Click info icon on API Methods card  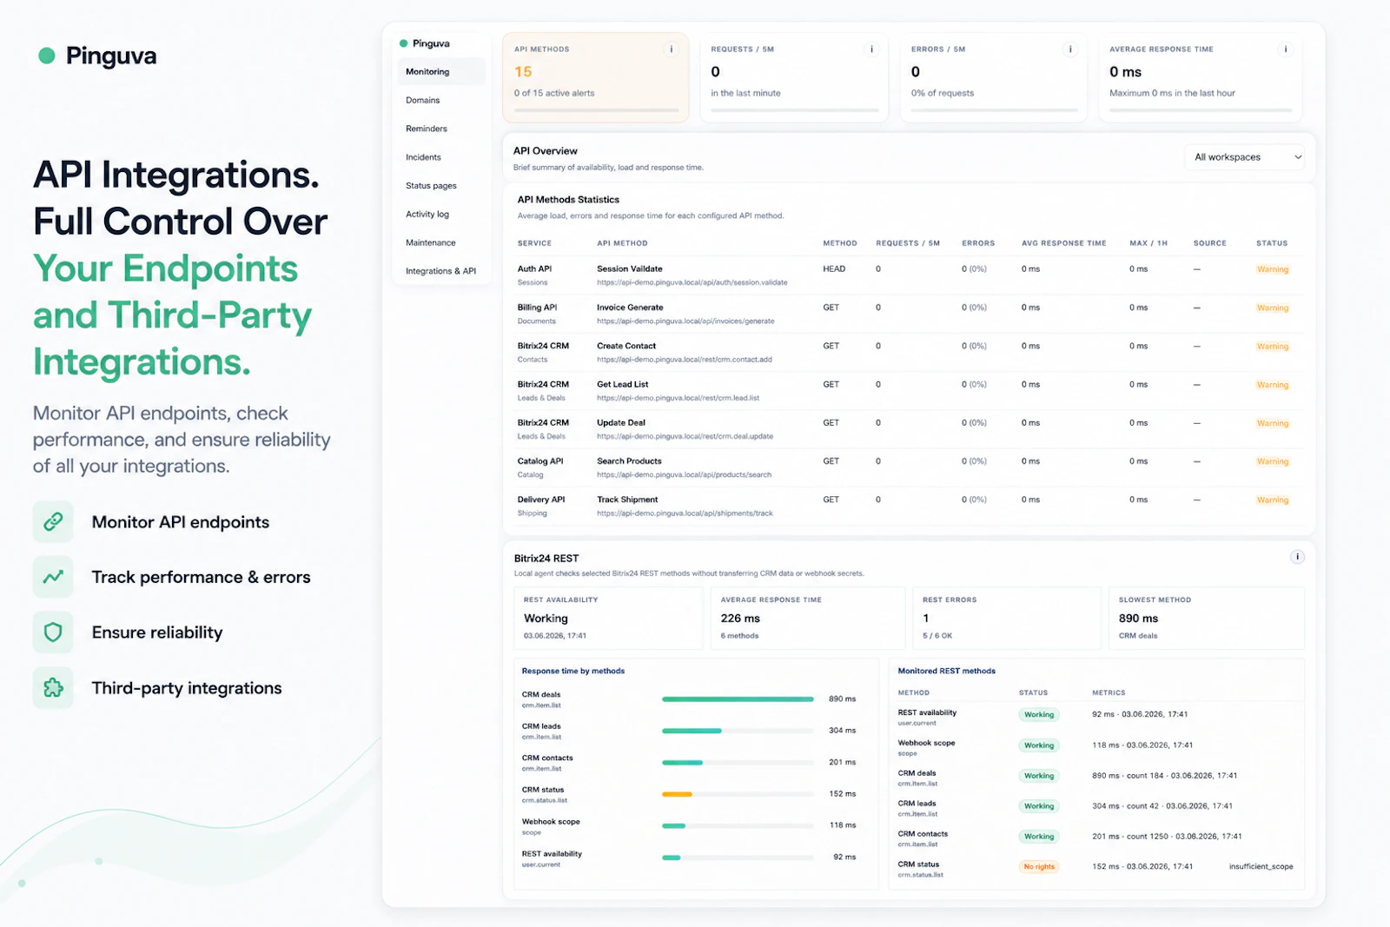671,50
